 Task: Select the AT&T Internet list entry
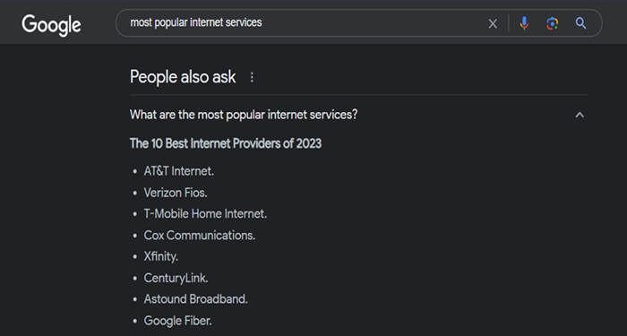[179, 171]
